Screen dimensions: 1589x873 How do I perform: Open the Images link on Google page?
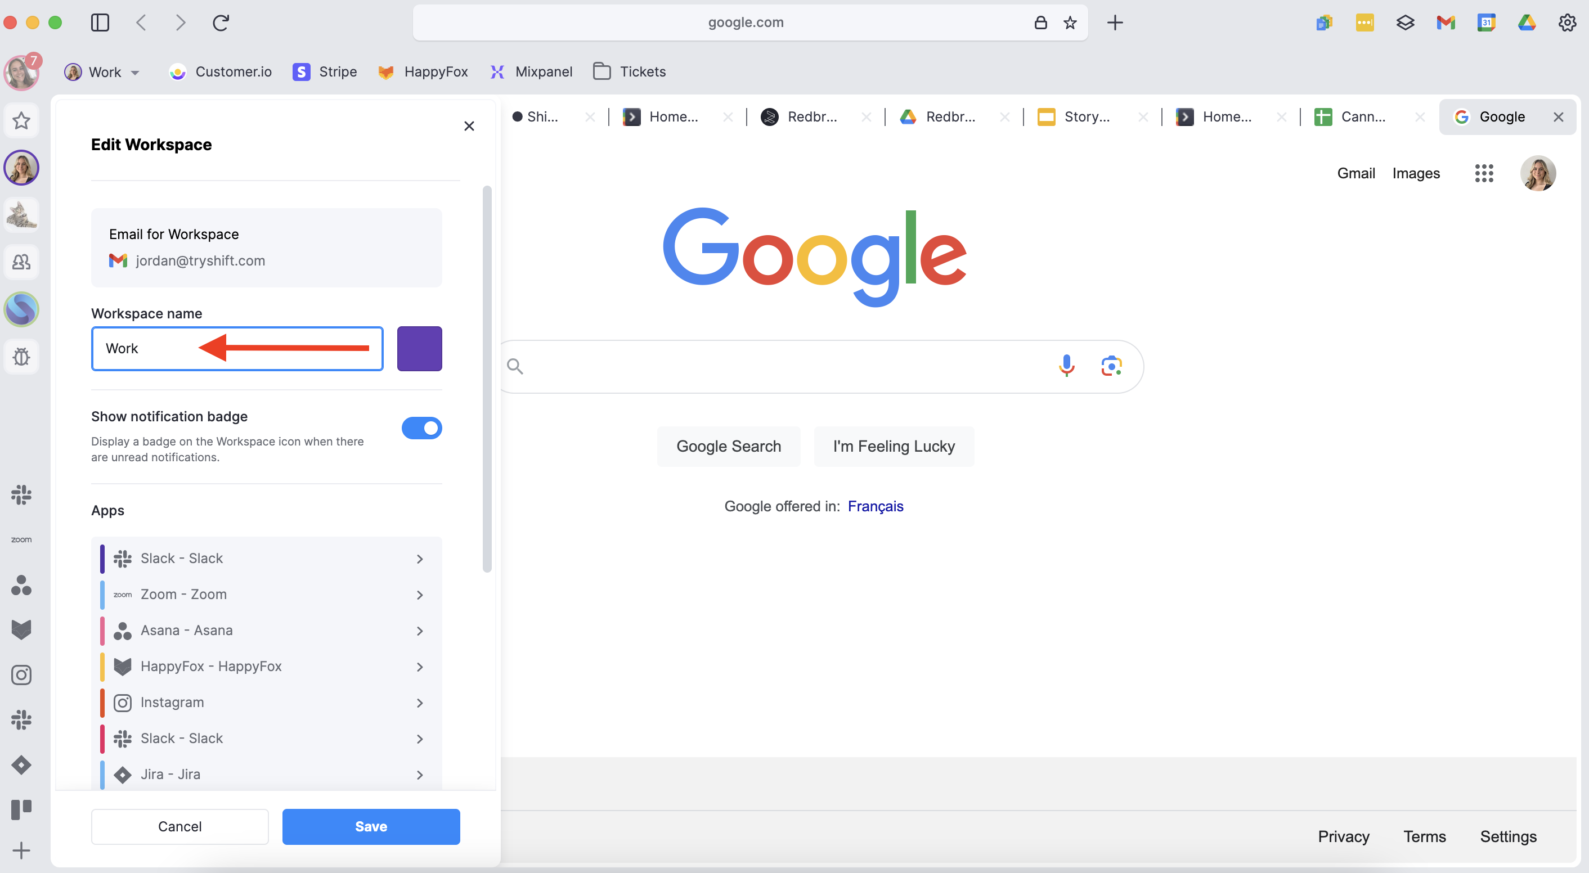tap(1416, 173)
